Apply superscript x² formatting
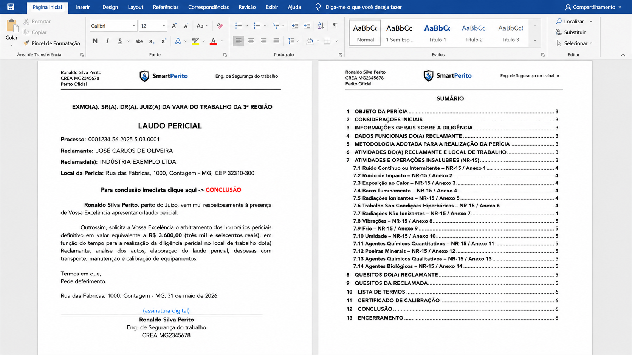 click(164, 41)
